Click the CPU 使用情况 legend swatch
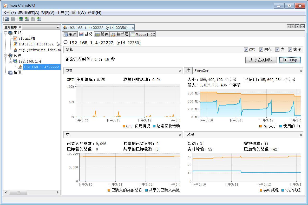 tap(124, 126)
